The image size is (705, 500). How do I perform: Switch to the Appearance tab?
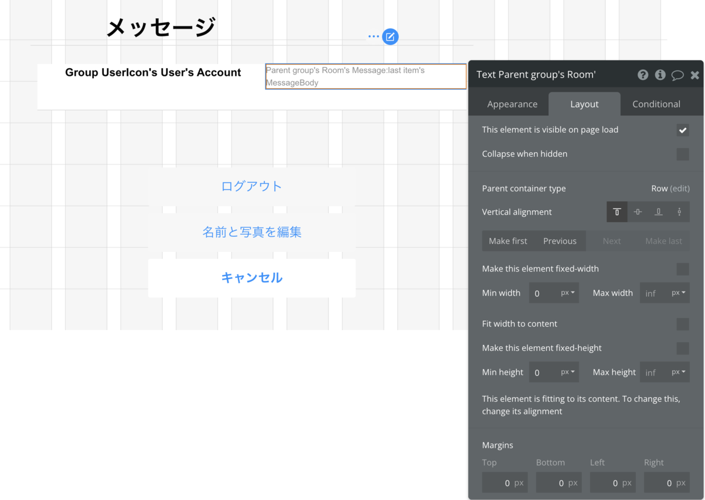[512, 104]
